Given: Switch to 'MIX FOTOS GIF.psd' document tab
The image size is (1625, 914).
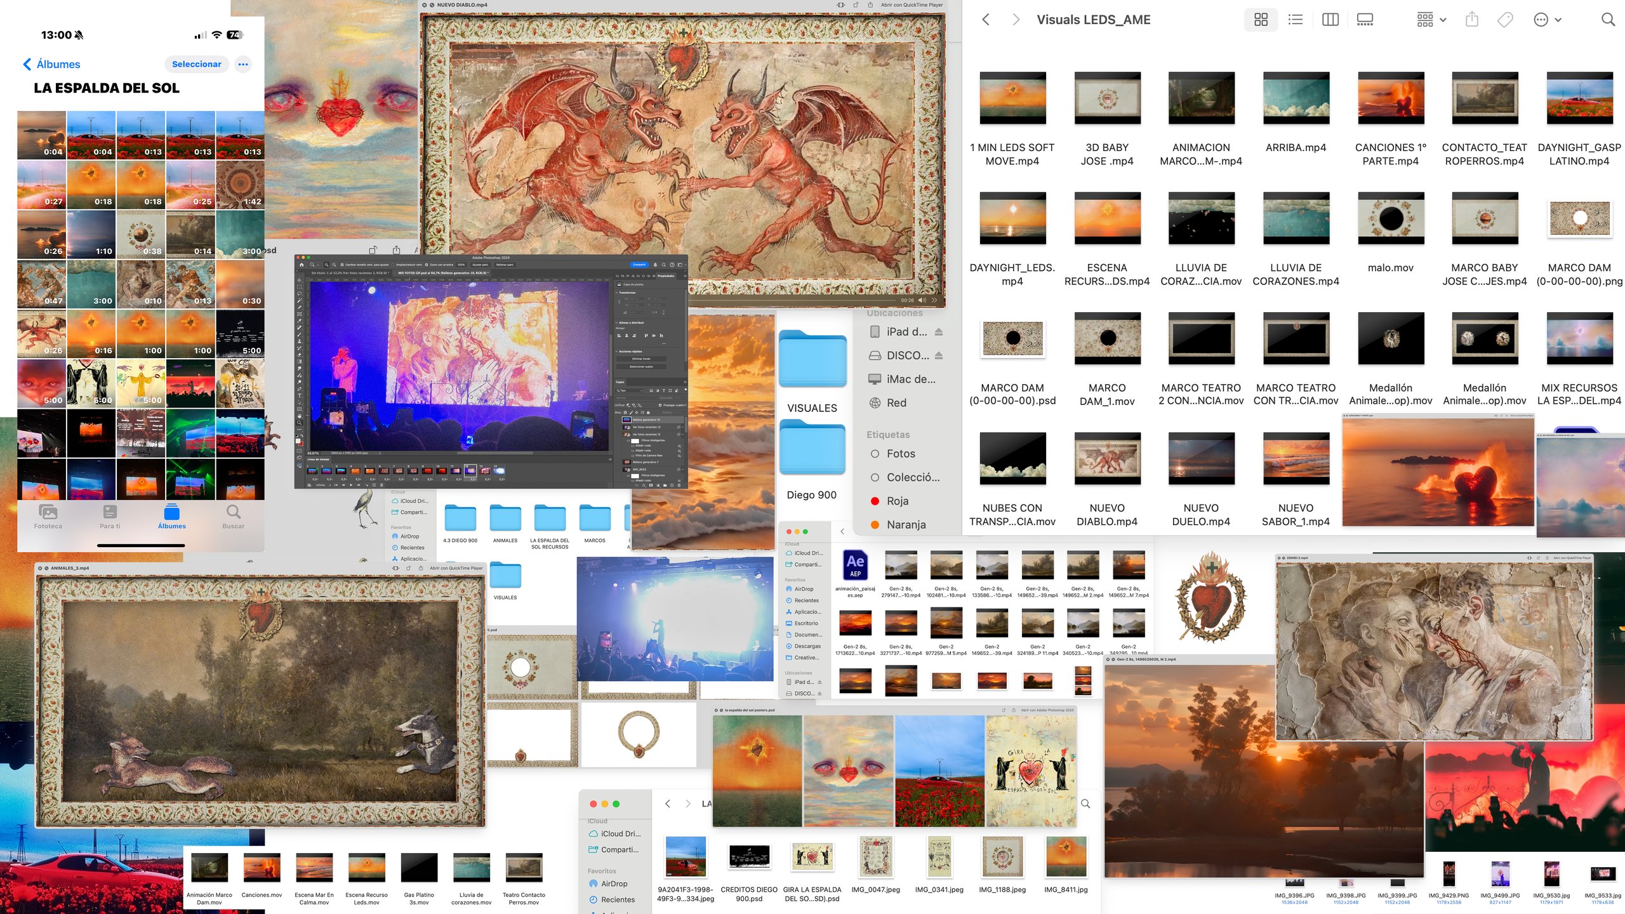Looking at the screenshot, I should pyautogui.click(x=443, y=273).
